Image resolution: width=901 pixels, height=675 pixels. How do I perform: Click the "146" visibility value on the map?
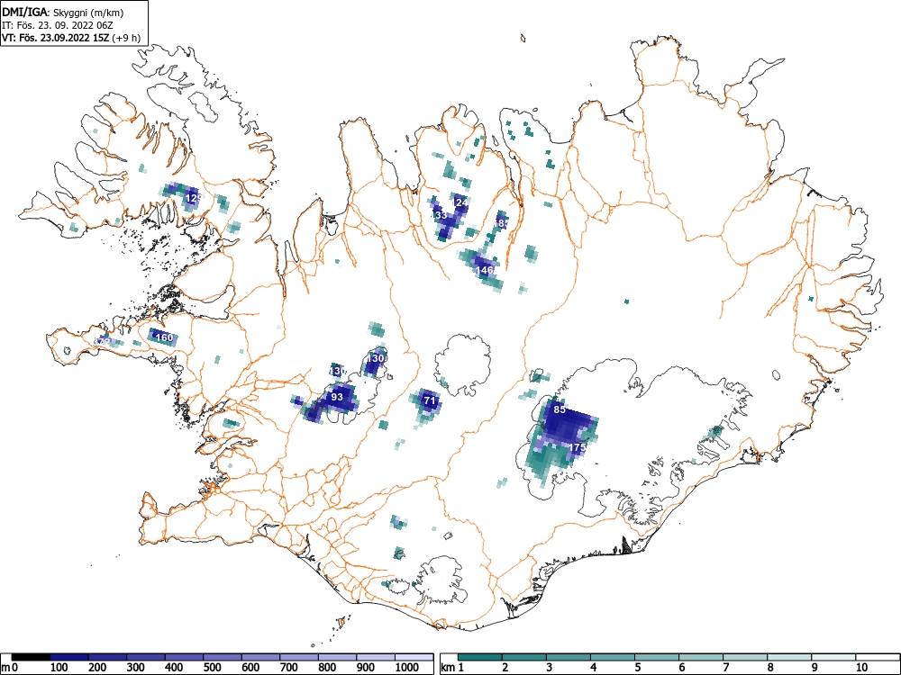(485, 269)
